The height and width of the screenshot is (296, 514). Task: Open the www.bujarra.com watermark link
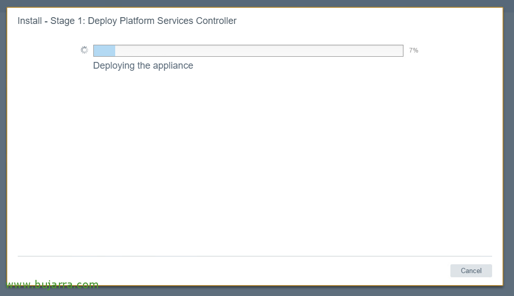(53, 284)
